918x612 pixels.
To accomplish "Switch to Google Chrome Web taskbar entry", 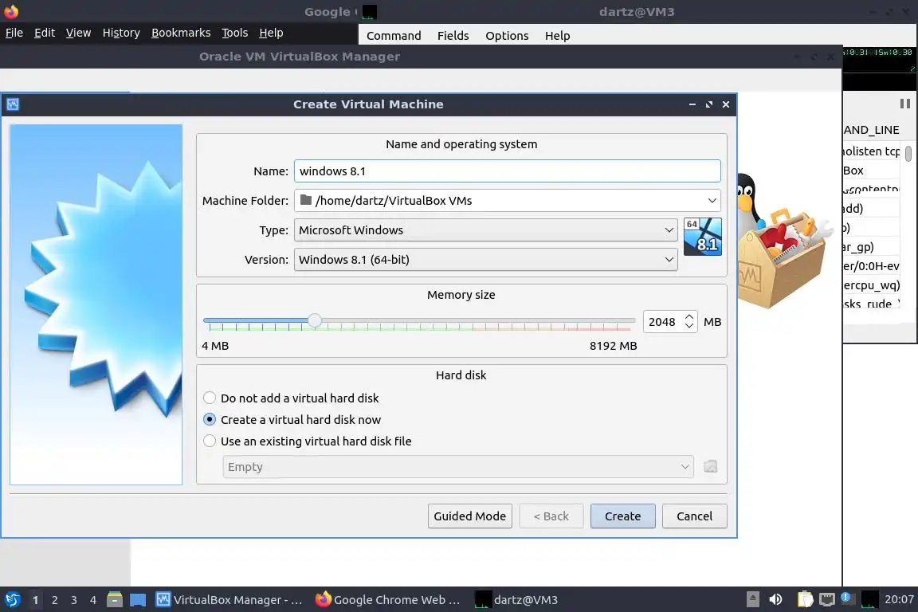I will click(x=388, y=600).
